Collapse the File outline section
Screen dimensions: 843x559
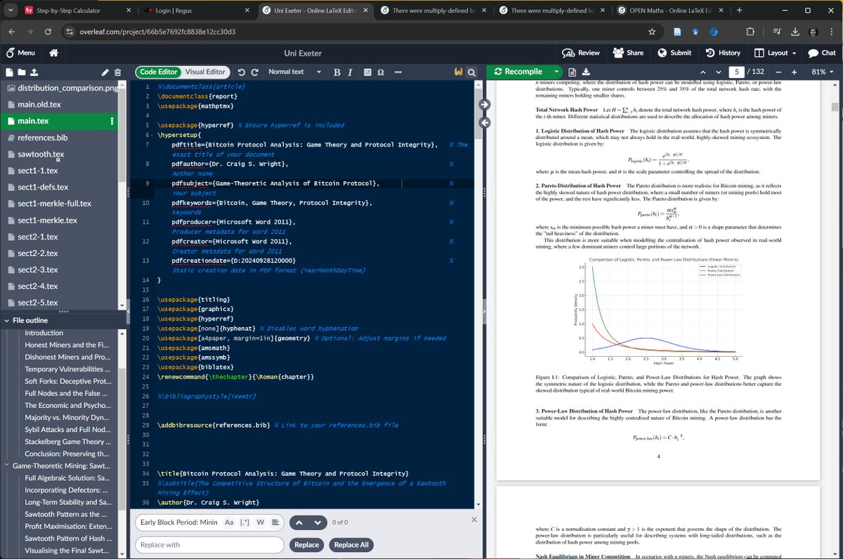7,320
